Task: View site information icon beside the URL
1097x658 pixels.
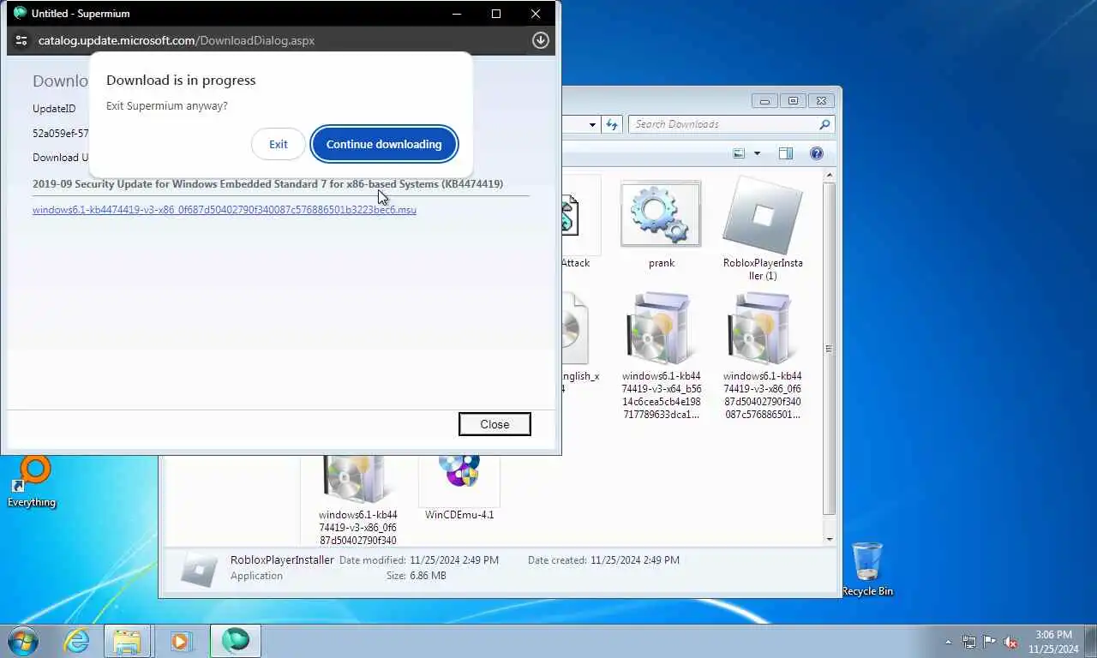Action: click(21, 40)
